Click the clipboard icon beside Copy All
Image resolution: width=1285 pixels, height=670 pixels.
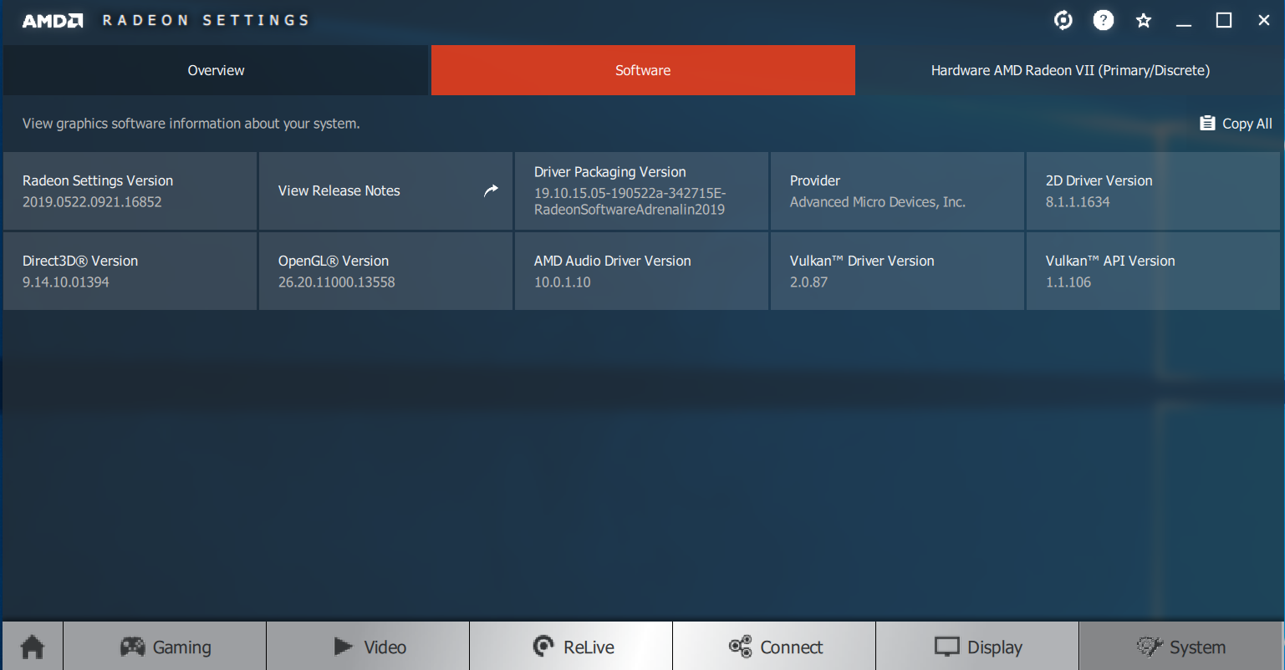(1207, 123)
